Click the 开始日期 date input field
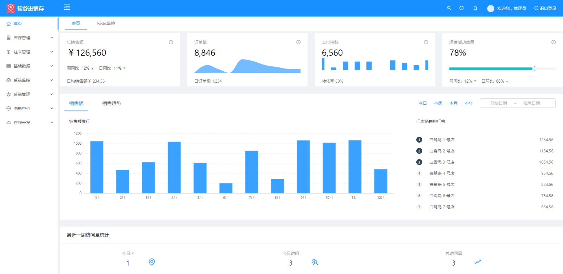563x274 pixels. (498, 103)
